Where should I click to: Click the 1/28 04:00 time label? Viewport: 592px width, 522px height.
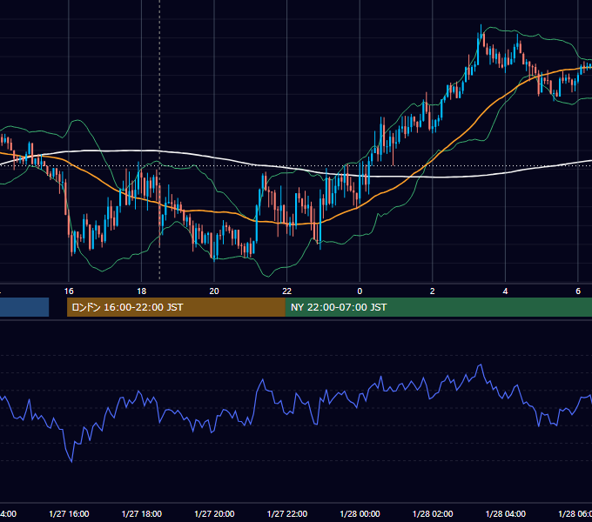506,514
